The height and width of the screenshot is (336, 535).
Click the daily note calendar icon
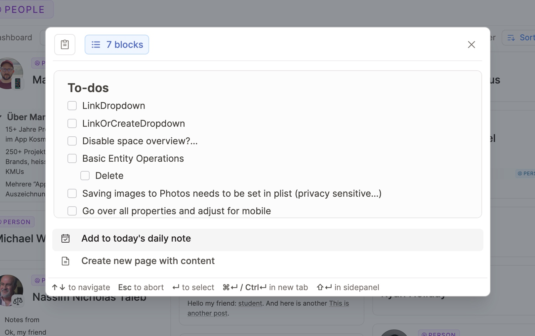point(65,239)
